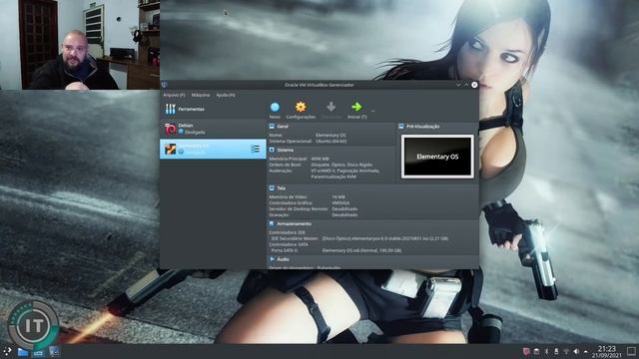Click the Memória Principal 4096 MB value
This screenshot has height=359, width=639.
click(319, 159)
